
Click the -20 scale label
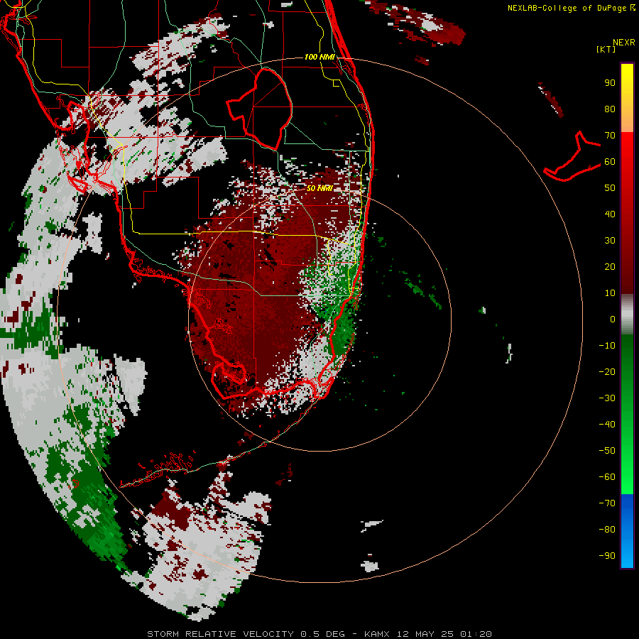pos(607,372)
